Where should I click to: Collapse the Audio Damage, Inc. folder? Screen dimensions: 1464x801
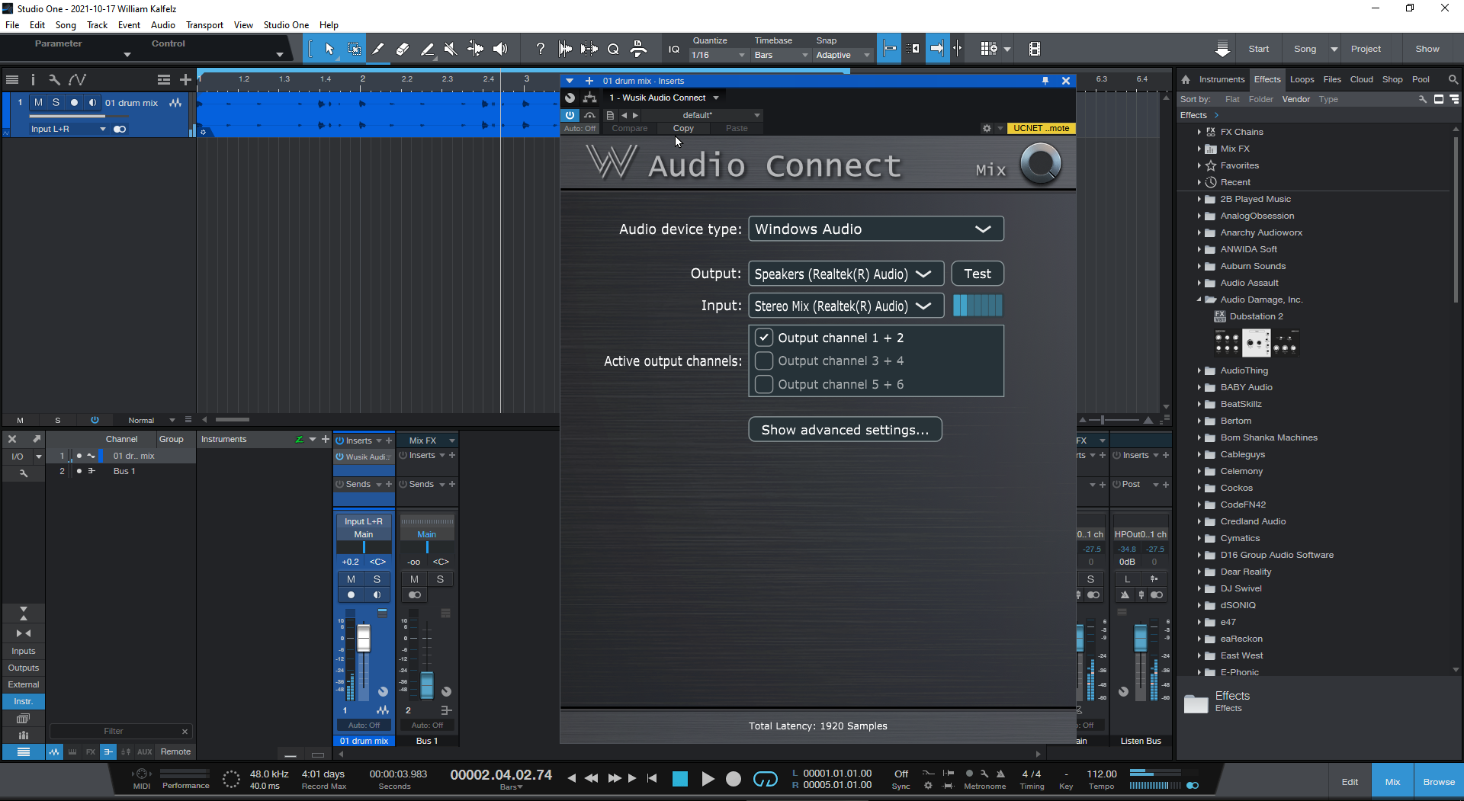(x=1199, y=300)
